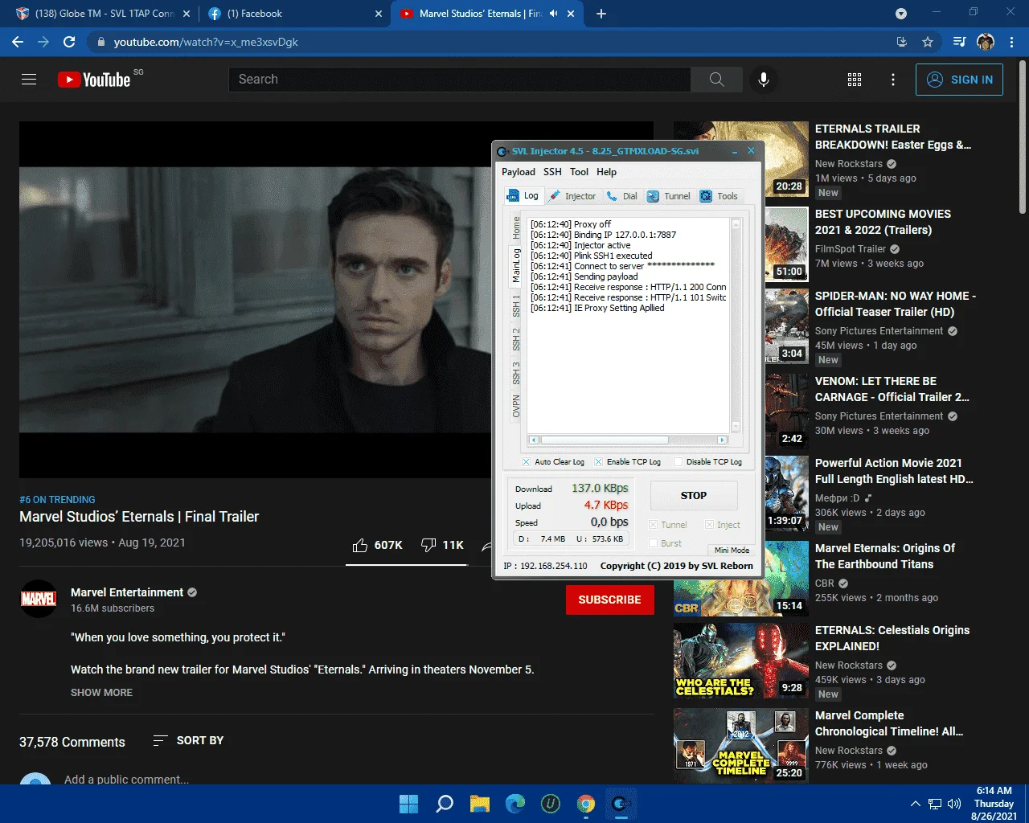Image resolution: width=1029 pixels, height=823 pixels.
Task: Switch to the Dial tab
Action: point(622,196)
